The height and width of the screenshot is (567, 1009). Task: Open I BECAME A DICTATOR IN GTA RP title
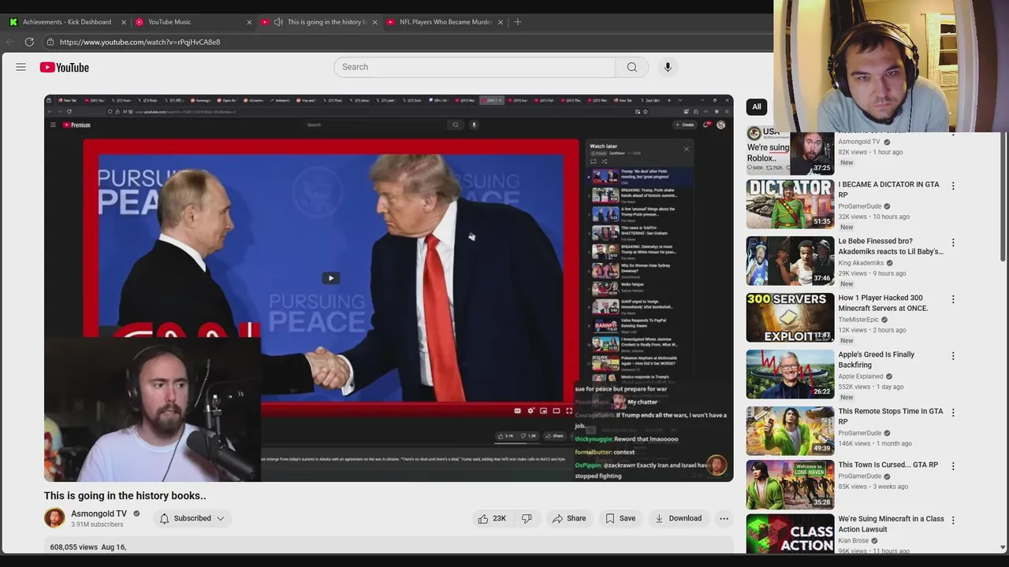[888, 190]
